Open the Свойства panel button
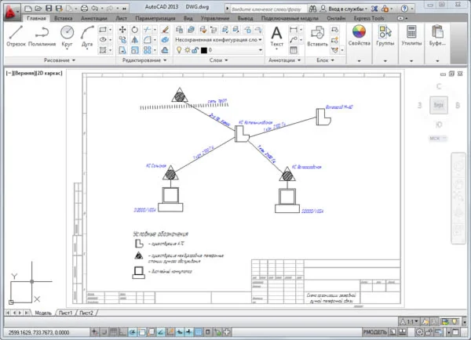The image size is (471, 340). (359, 36)
